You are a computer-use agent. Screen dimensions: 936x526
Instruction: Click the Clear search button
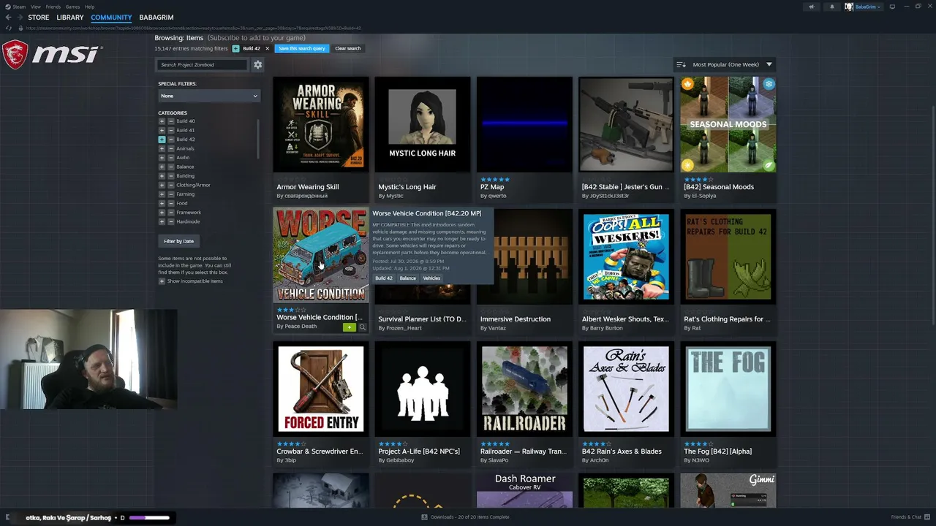(348, 49)
